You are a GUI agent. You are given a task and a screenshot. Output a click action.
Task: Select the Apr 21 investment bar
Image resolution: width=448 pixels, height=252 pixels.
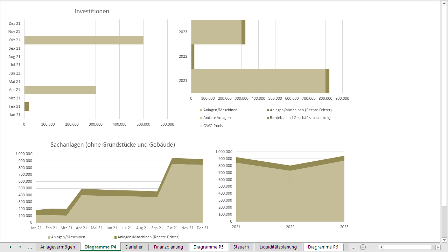(60, 90)
